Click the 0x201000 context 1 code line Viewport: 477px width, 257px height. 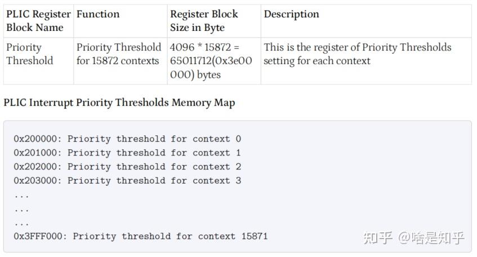pos(127,153)
